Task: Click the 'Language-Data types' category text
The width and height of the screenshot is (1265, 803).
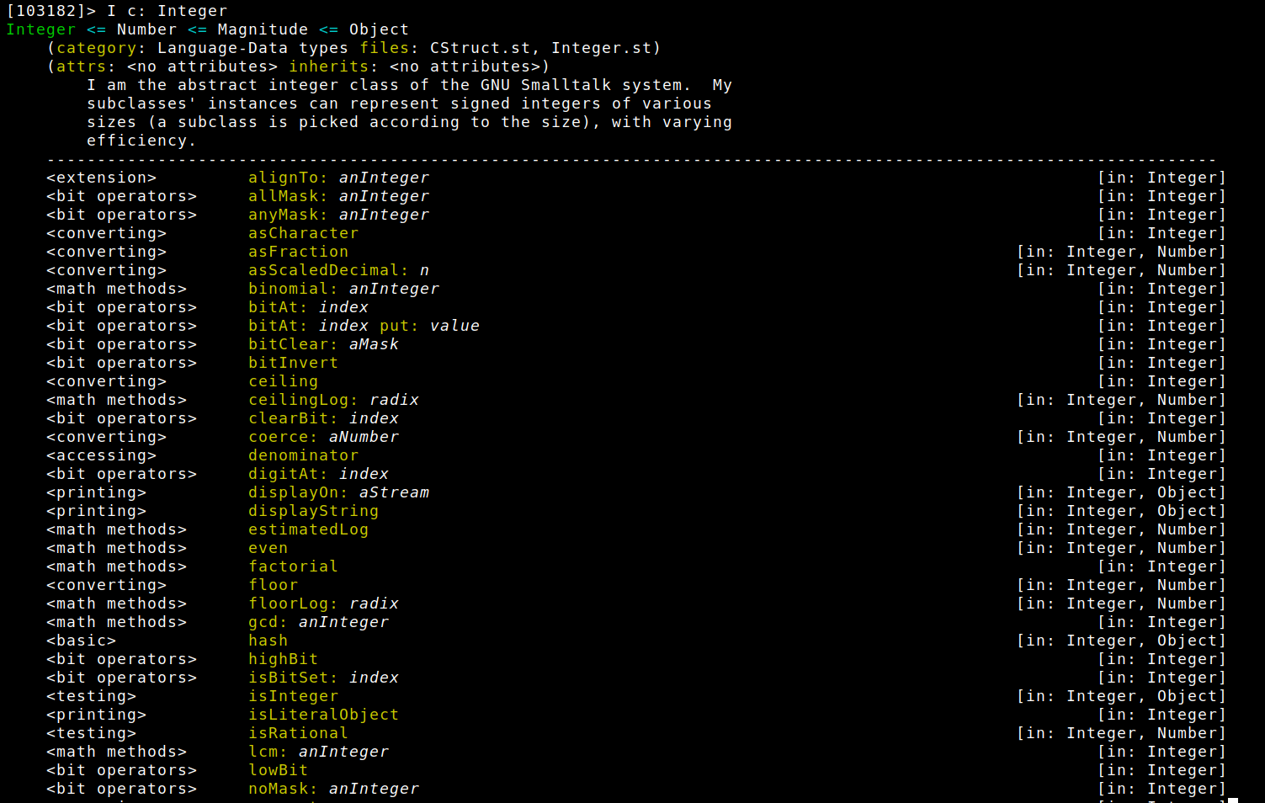Action: 252,48
